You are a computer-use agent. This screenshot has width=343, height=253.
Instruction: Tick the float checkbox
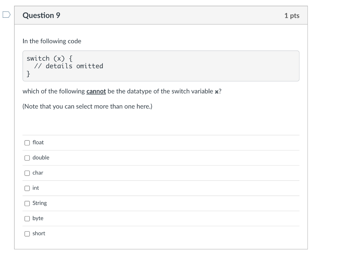click(27, 143)
